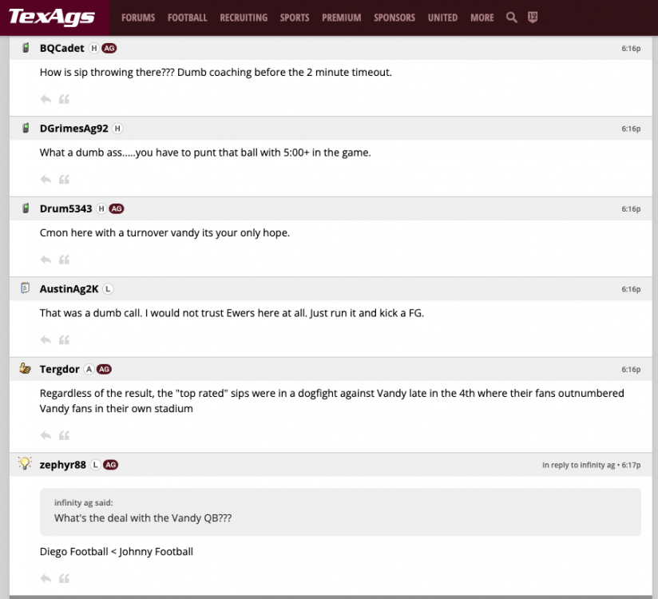This screenshot has height=599, width=658.
Task: Expand the Sports navigation menu
Action: pyautogui.click(x=295, y=18)
